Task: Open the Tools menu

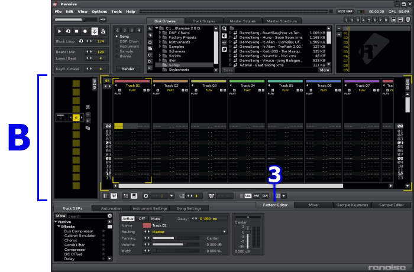Action: pos(117,12)
